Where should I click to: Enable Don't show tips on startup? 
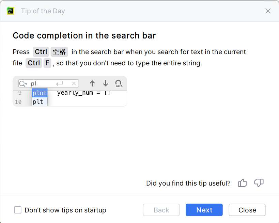18,210
